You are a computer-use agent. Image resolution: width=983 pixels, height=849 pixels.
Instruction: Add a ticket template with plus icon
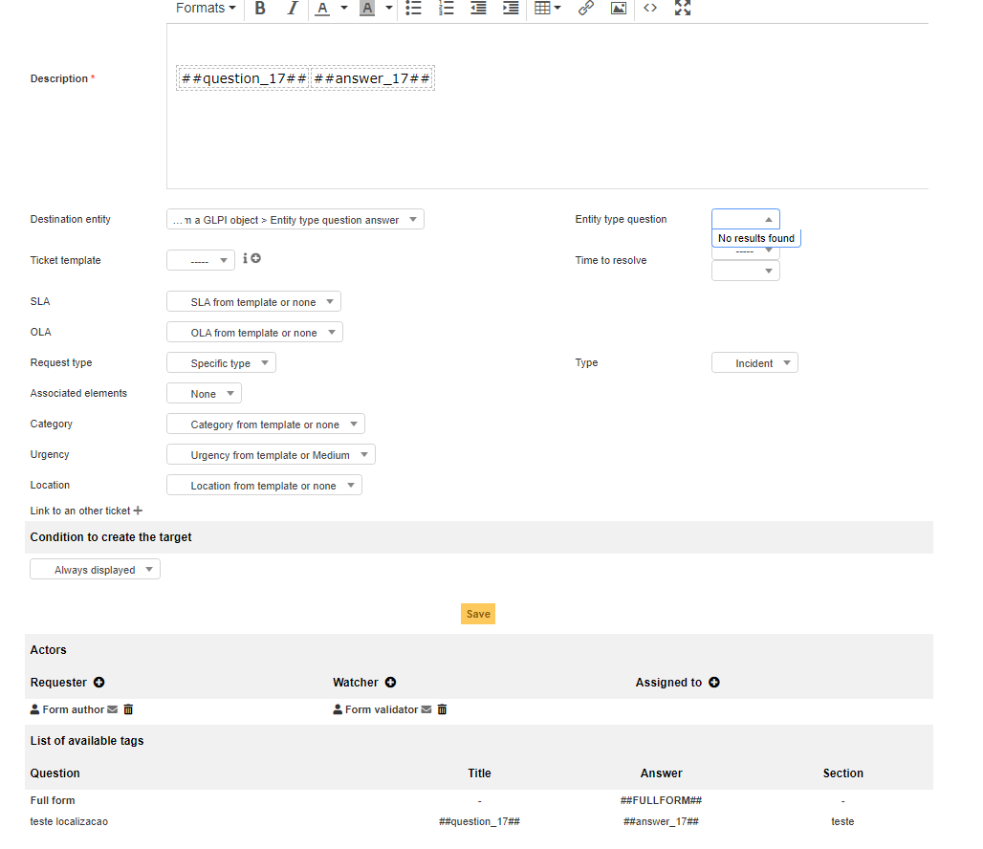tap(255, 256)
